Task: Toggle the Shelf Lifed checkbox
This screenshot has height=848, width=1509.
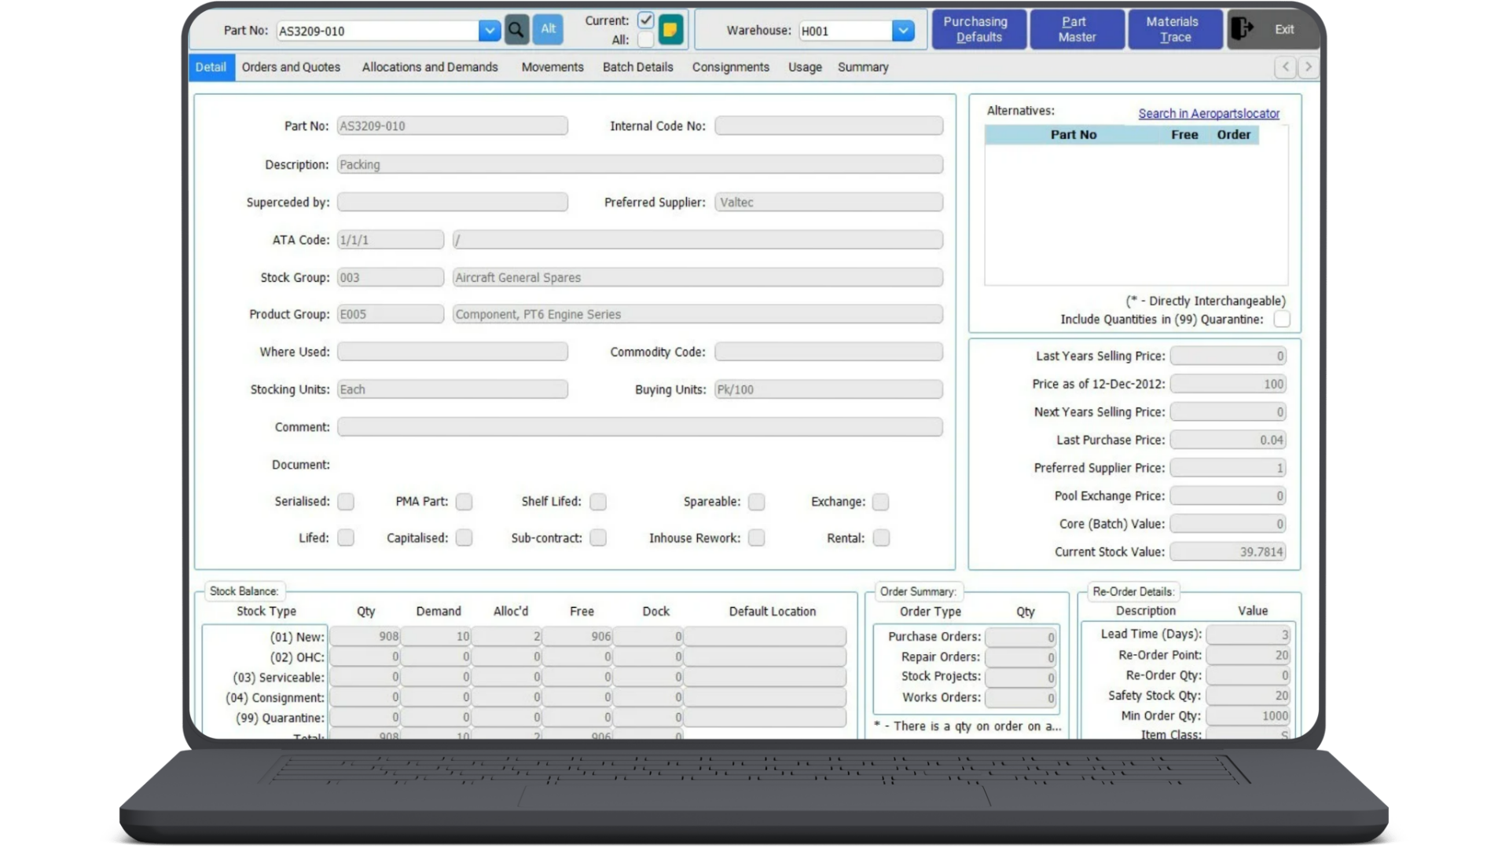Action: [x=599, y=502]
